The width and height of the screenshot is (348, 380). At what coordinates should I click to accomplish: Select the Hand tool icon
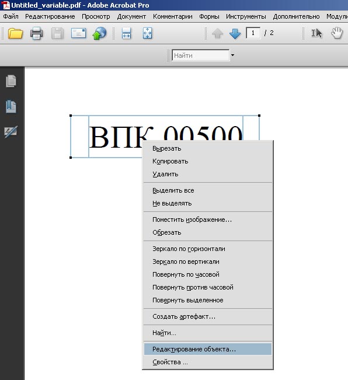(337, 33)
